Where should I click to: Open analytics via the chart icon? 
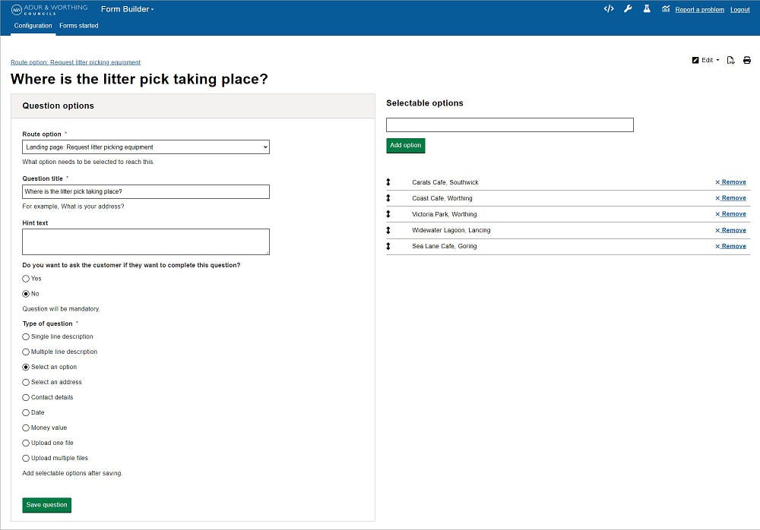pos(665,9)
